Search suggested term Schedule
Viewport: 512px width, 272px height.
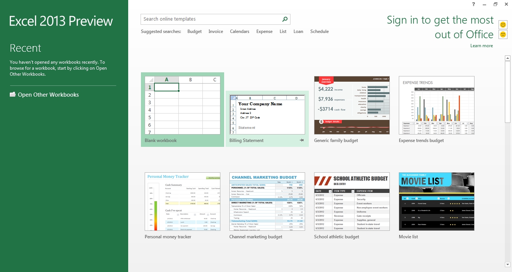coord(319,31)
